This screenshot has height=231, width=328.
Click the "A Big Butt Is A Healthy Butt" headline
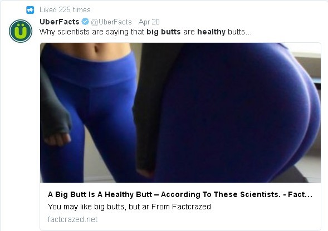[100, 194]
